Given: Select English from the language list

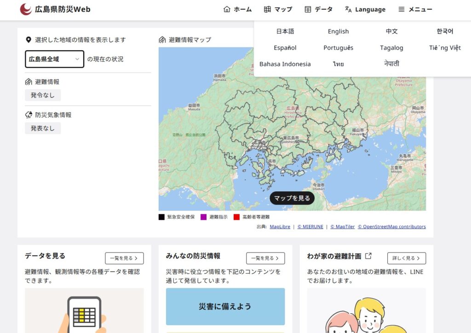Looking at the screenshot, I should click(x=338, y=31).
